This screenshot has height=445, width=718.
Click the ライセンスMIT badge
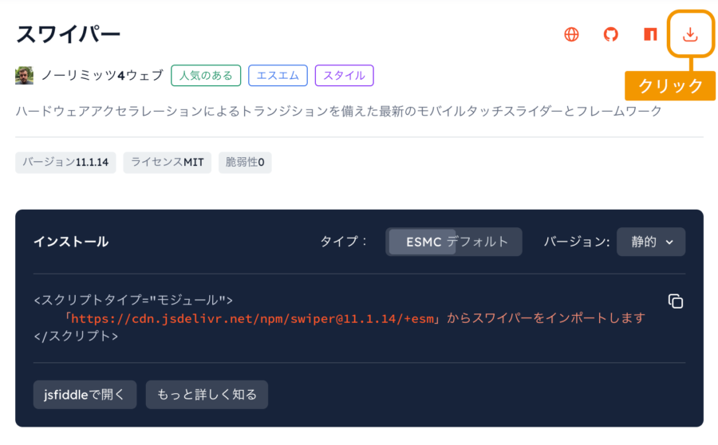pyautogui.click(x=168, y=163)
